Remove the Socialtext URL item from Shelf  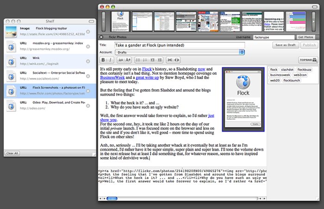(88, 76)
